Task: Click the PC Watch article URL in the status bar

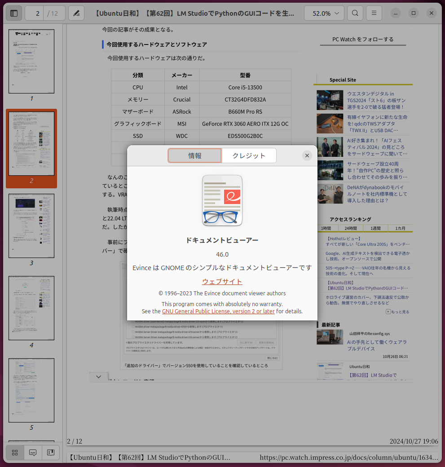Action: 348,457
